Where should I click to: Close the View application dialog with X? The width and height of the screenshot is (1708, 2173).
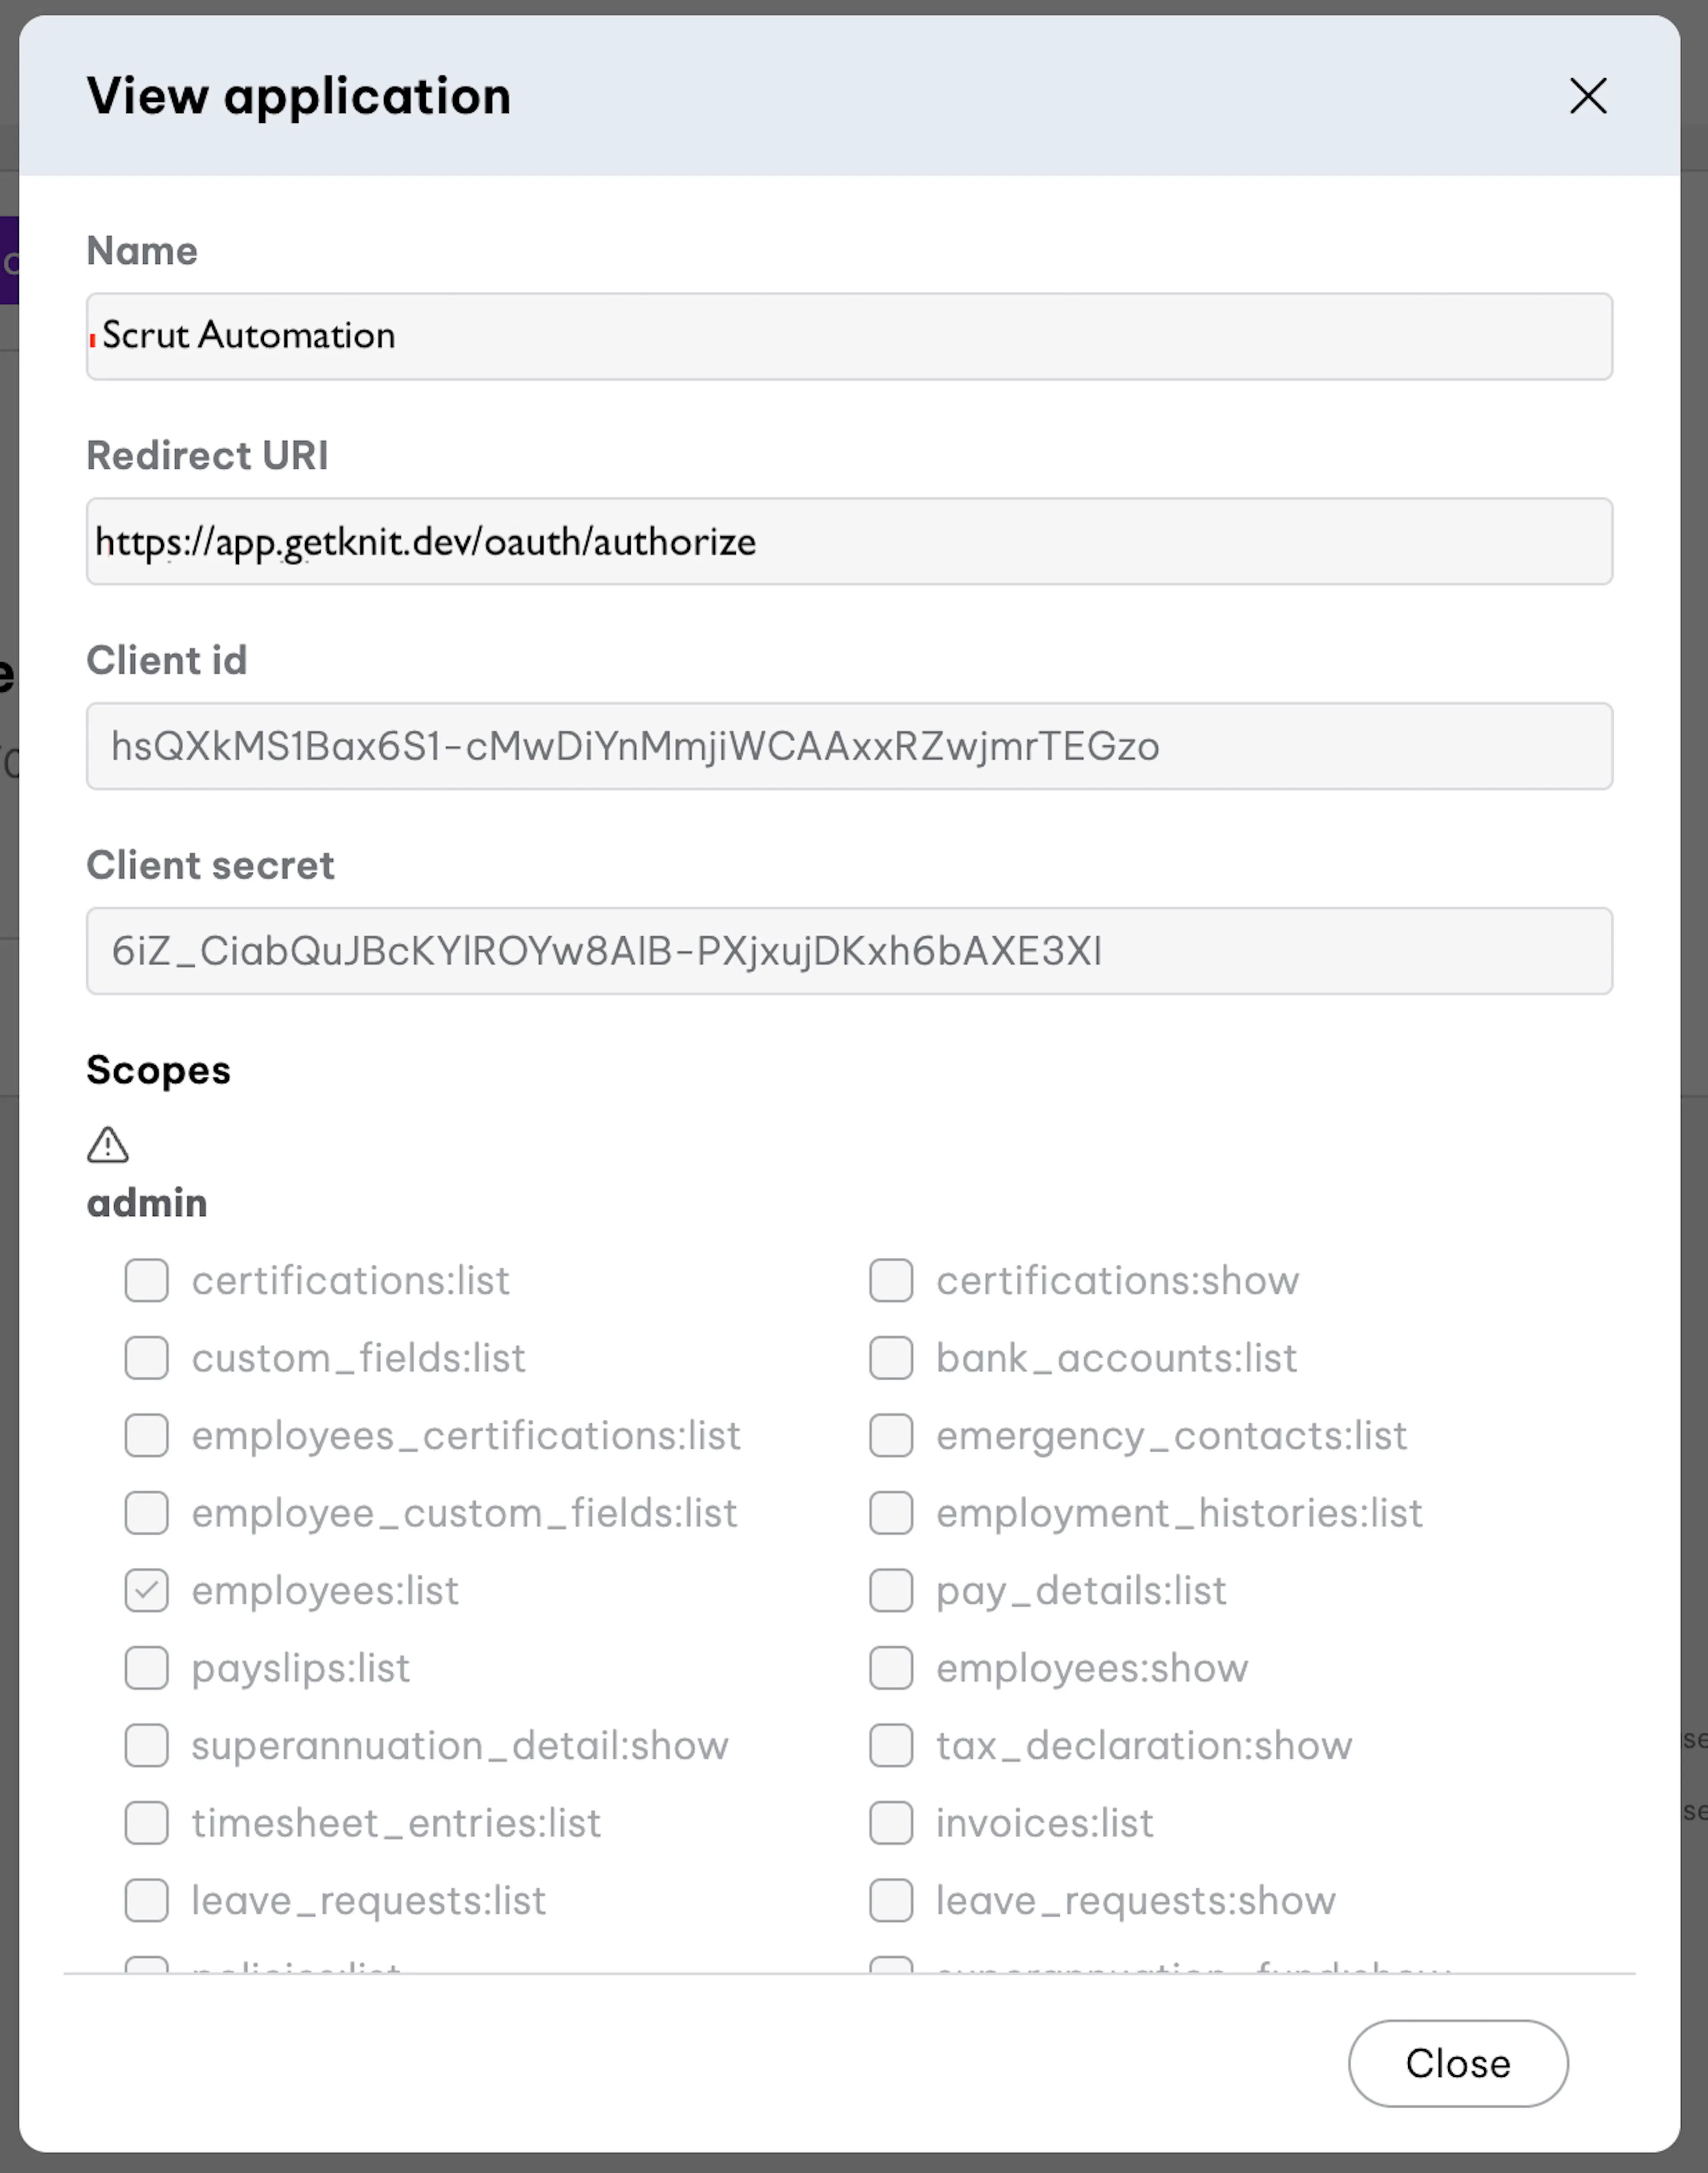[1587, 96]
